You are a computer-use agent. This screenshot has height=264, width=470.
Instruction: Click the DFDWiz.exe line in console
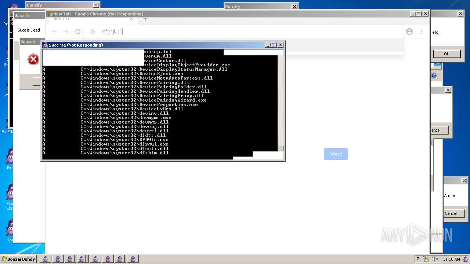click(x=124, y=140)
